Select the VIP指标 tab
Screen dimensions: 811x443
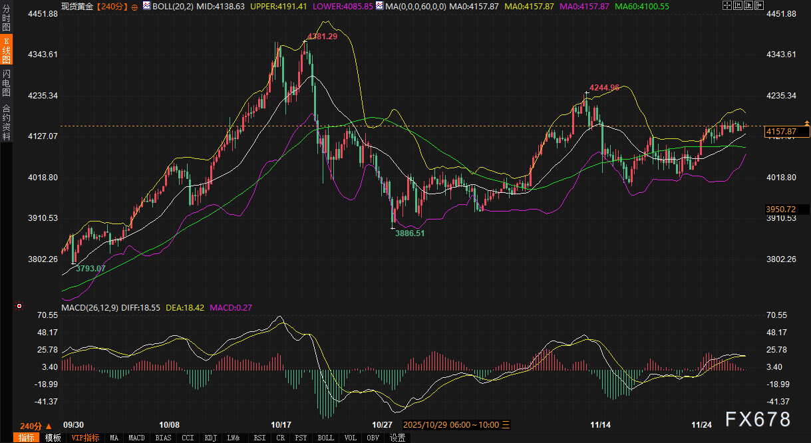(85, 438)
